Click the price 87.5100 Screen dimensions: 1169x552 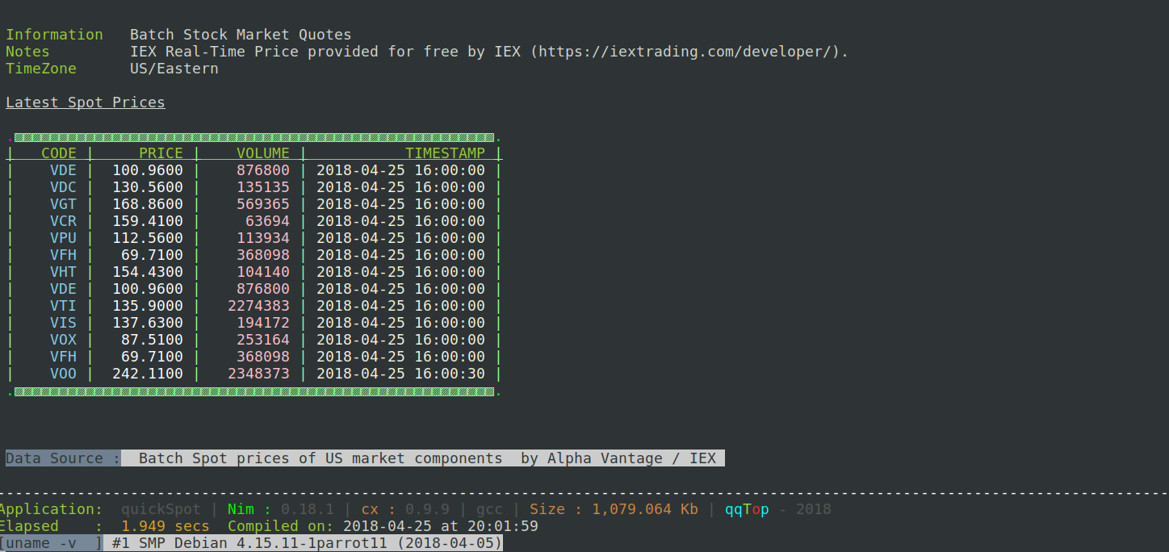pyautogui.click(x=152, y=340)
